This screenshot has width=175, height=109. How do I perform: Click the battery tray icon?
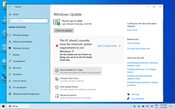point(143,106)
